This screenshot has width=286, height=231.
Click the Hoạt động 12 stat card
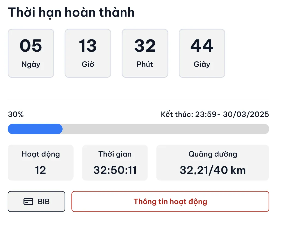coord(41,163)
